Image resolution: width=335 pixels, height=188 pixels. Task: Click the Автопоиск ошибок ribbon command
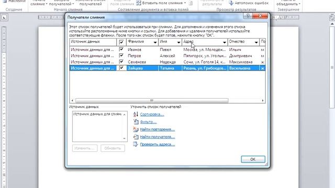(x=249, y=3)
